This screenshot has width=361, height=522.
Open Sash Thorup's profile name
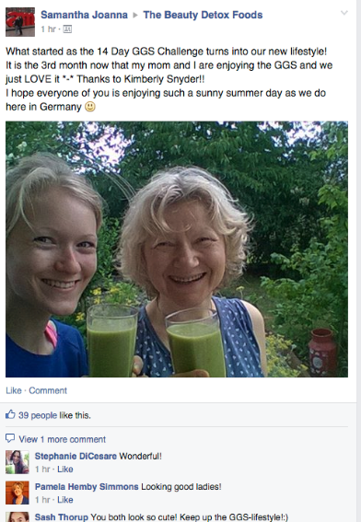[62, 517]
